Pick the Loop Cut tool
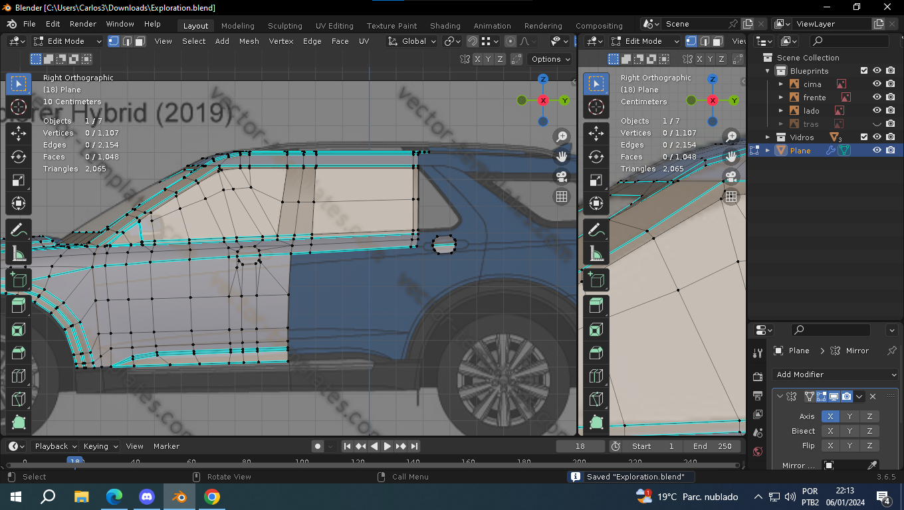Screen dimensions: 904x510 [x=19, y=377]
